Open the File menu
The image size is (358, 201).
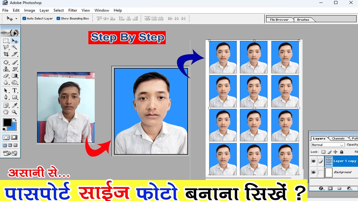pyautogui.click(x=5, y=10)
